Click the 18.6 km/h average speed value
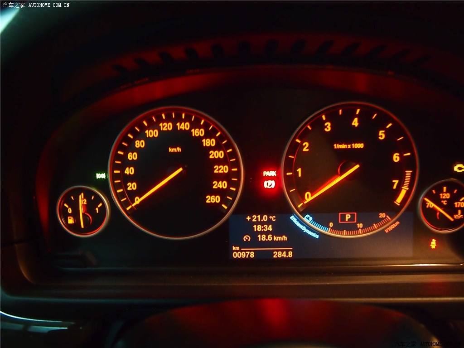The image size is (464, 348). tap(272, 238)
